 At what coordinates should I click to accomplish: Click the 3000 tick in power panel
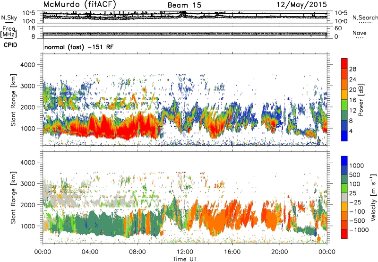pos(27,86)
